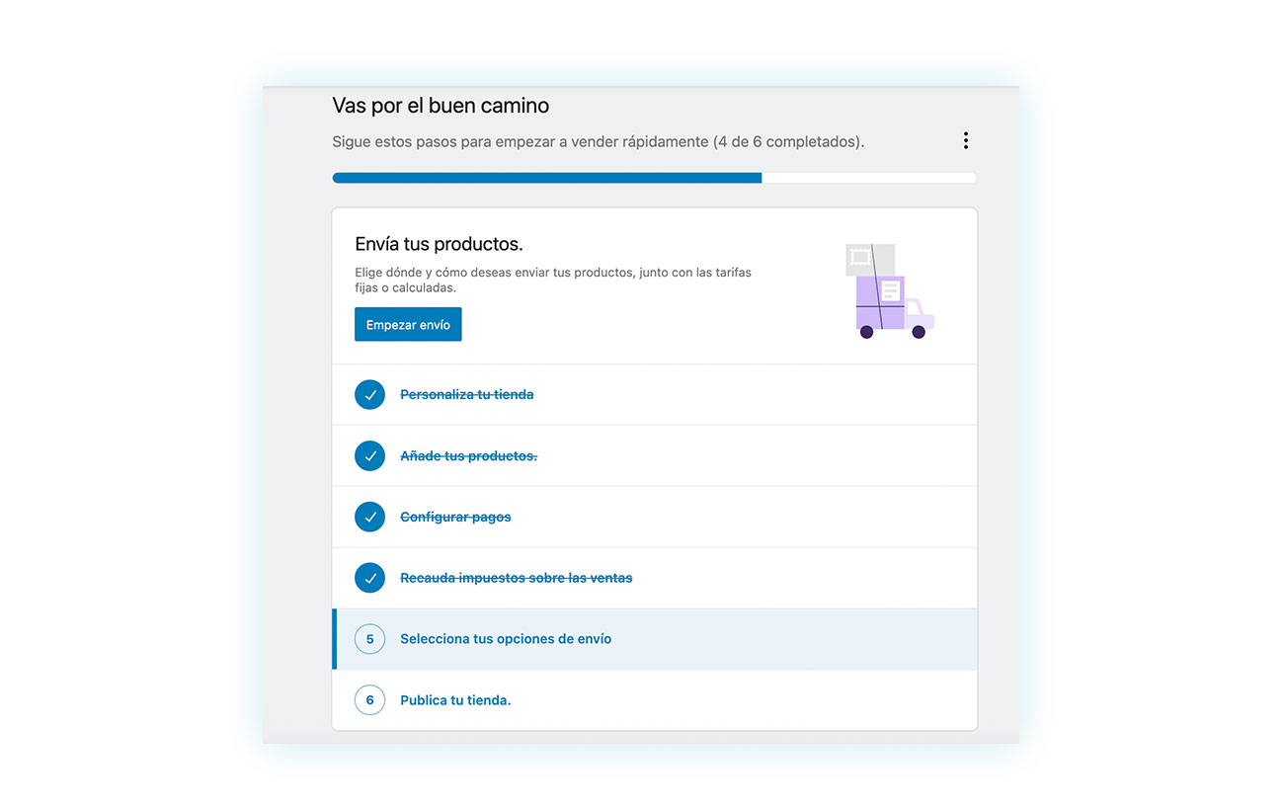Click the blue filled part of the progress bar

point(547,178)
